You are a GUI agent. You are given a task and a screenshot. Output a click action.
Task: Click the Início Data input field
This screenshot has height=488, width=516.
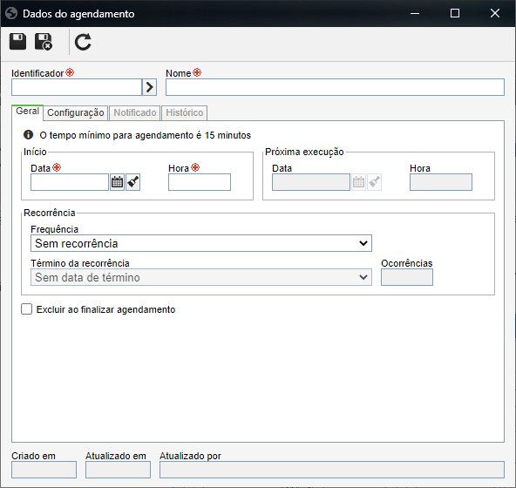pyautogui.click(x=70, y=182)
